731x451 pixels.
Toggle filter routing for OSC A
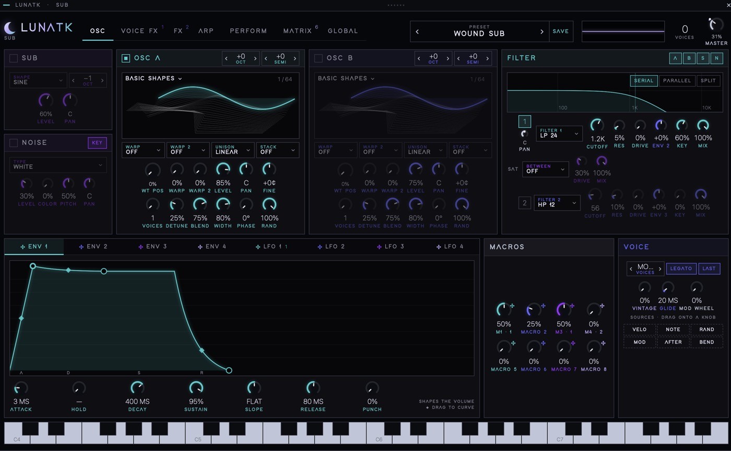[x=675, y=58]
